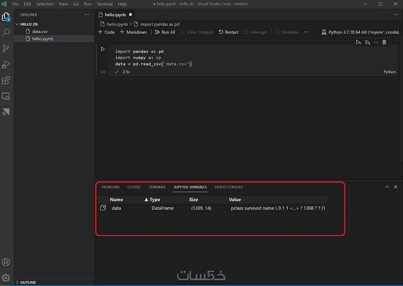Click the DataFrame type cell

[163, 208]
